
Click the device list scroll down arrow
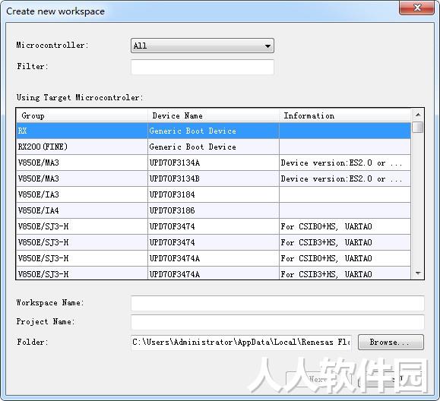[418, 273]
